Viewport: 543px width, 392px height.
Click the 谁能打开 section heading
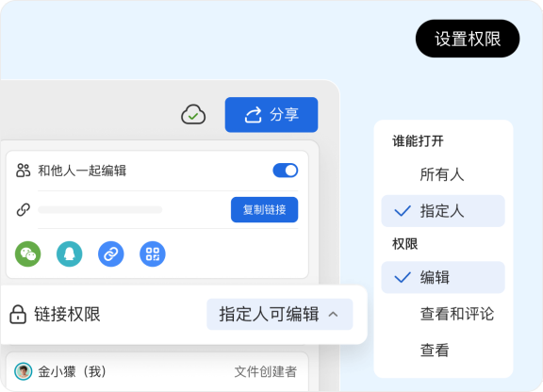[x=418, y=141]
